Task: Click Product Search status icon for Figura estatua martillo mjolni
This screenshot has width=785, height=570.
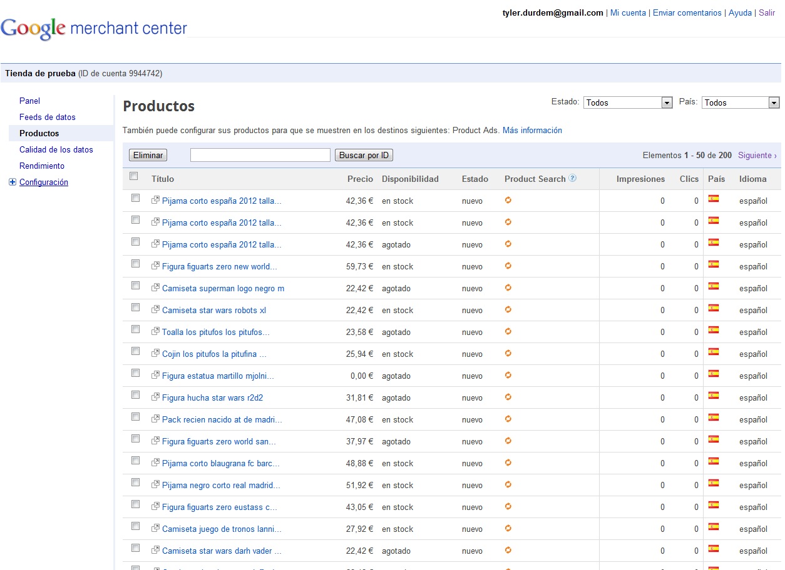Action: tap(508, 375)
